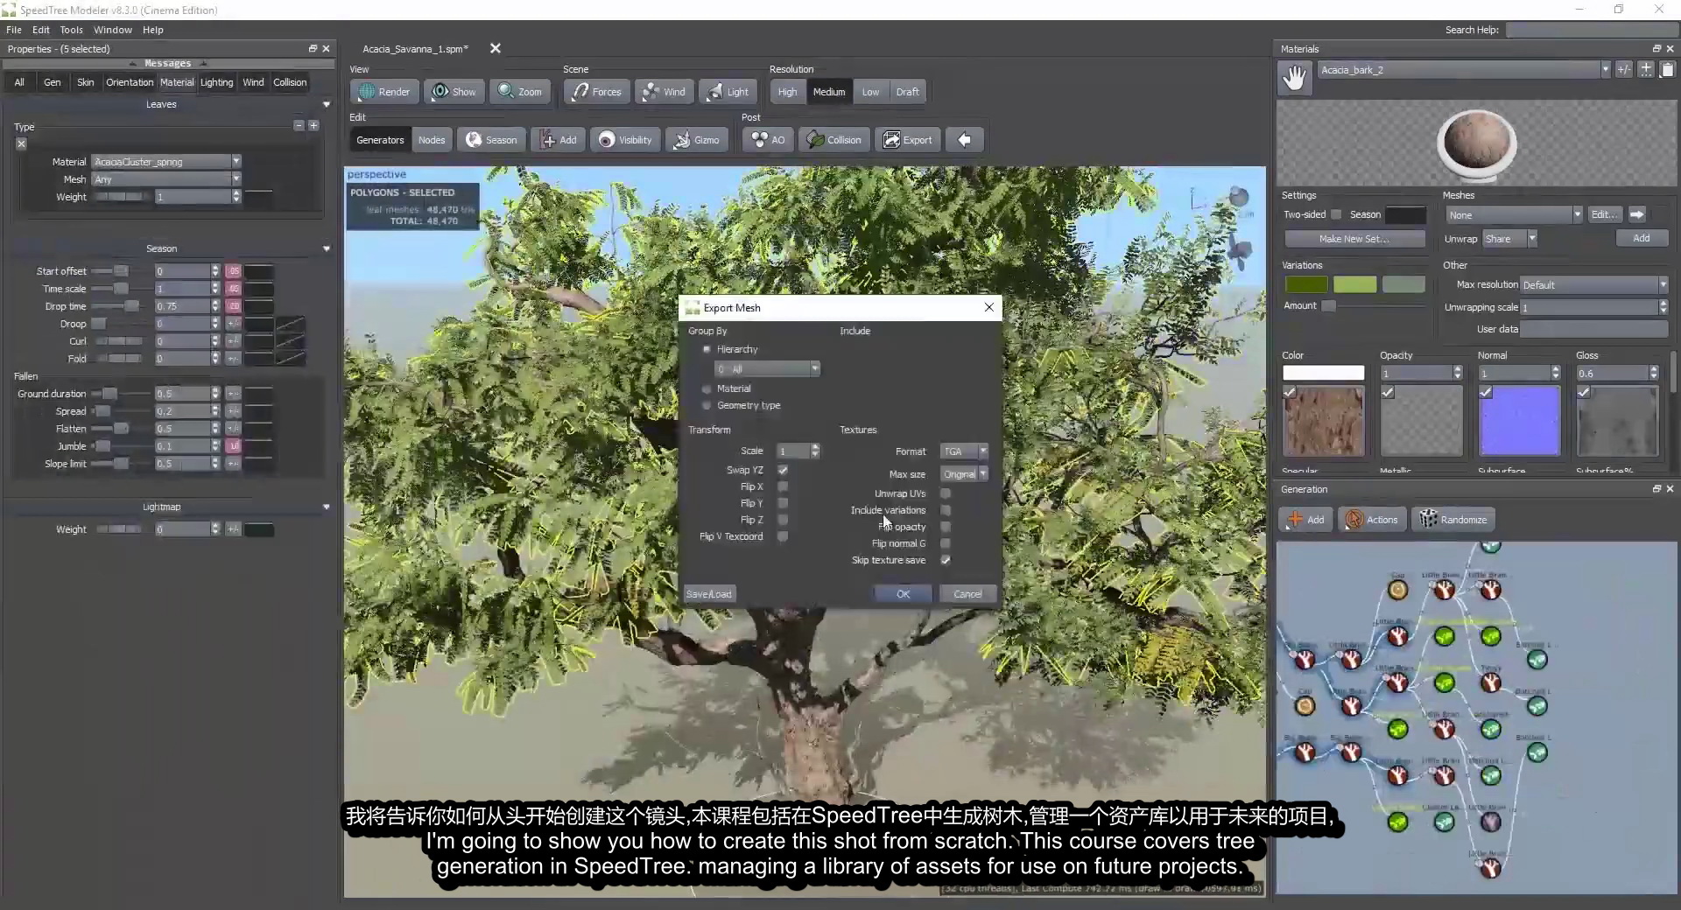Toggle the Forces scene button
This screenshot has height=910, width=1681.
pos(597,92)
